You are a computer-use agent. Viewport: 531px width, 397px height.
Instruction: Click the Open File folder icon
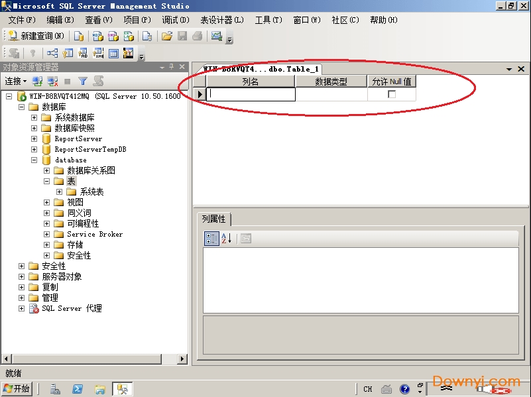[x=167, y=36]
